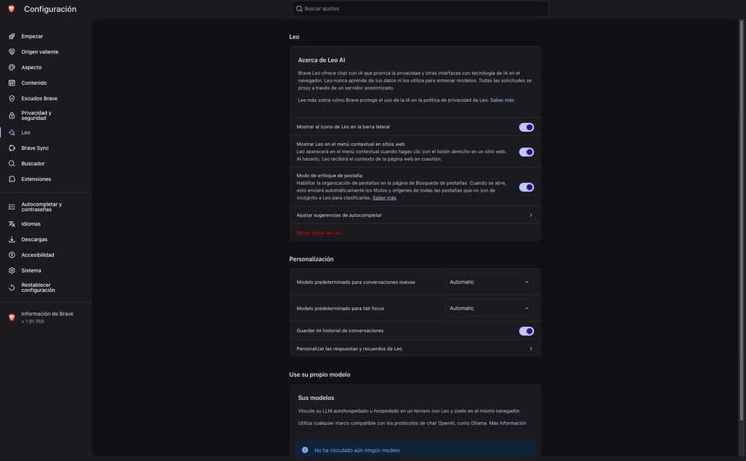
Task: Click the Brave Sync icon
Action: pyautogui.click(x=12, y=148)
